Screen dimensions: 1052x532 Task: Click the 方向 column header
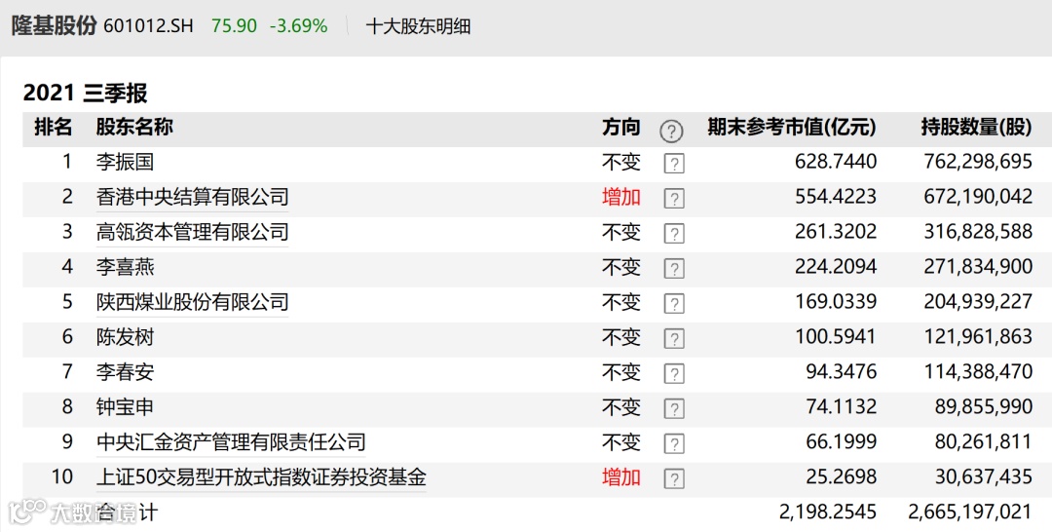[621, 127]
